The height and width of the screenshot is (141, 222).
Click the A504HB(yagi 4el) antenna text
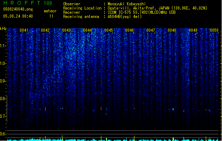click(x=125, y=17)
